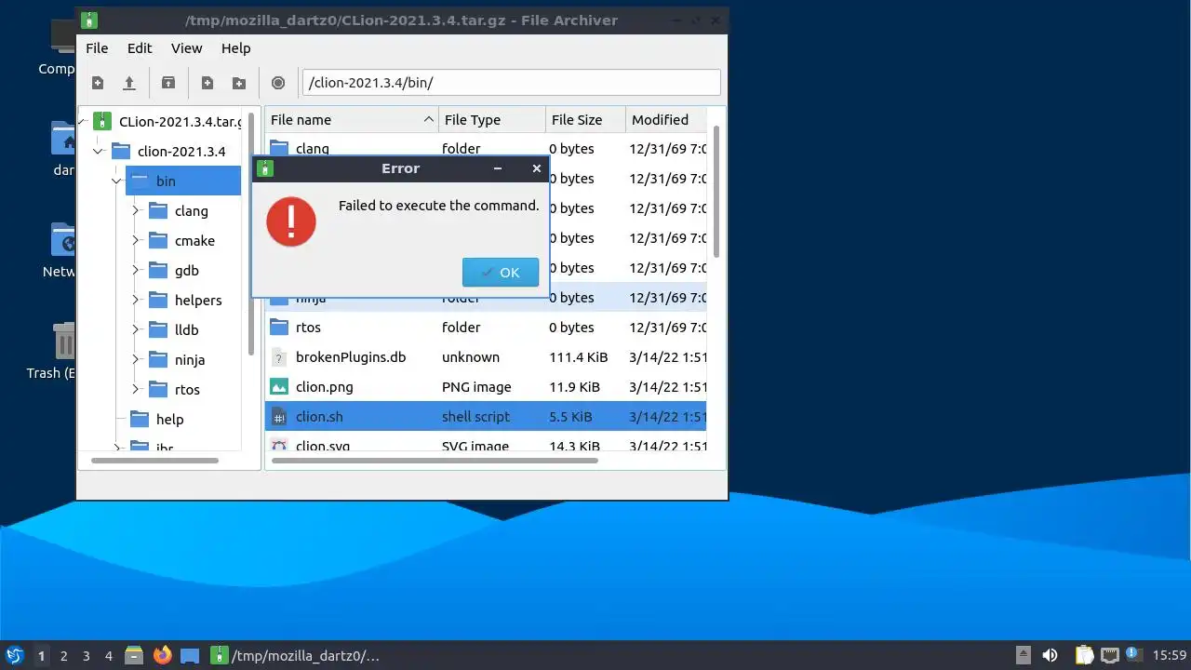Collapse the bin tree node
This screenshot has width=1191, height=670.
(x=116, y=181)
